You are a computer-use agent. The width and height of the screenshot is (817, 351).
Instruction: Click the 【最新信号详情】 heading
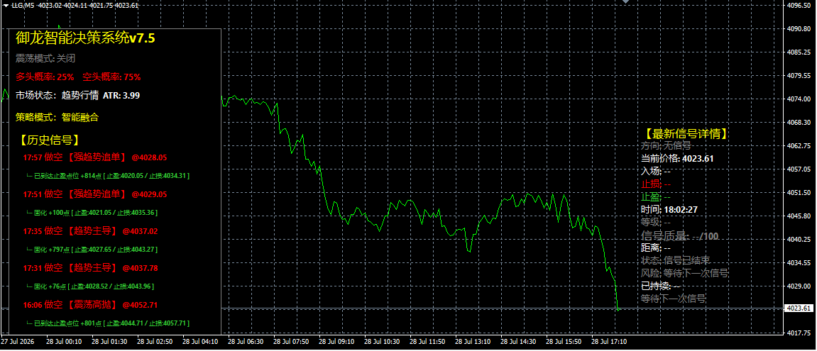pyautogui.click(x=684, y=133)
